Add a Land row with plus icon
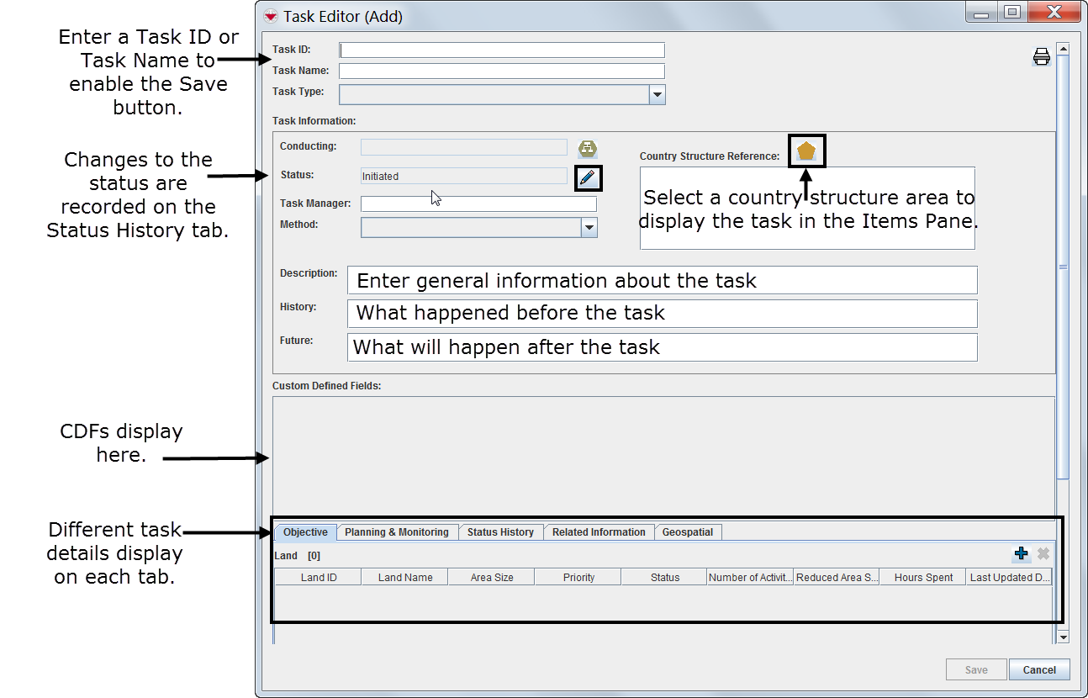 [1022, 553]
